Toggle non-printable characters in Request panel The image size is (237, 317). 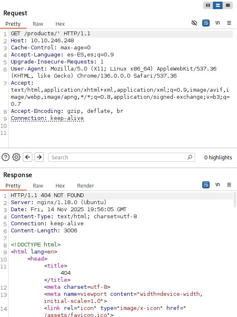tap(218, 23)
